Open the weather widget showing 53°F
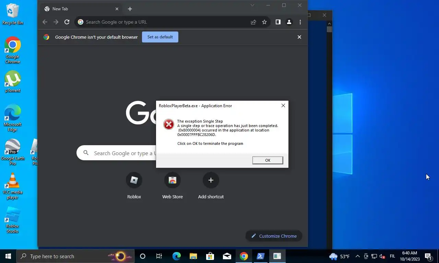Screen dimensions: 439x263 tap(340, 256)
